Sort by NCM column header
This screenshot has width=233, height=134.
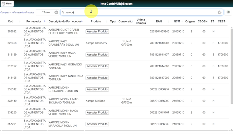(177, 21)
